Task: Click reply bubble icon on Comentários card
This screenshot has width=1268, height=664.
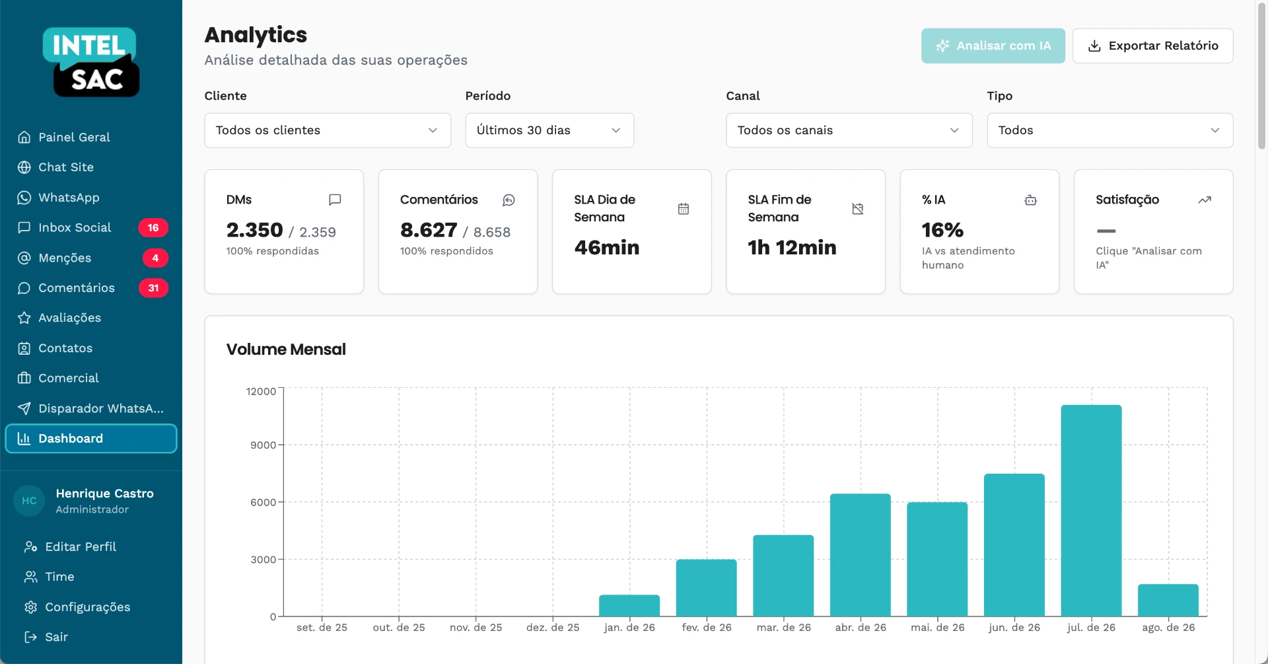Action: pos(509,200)
